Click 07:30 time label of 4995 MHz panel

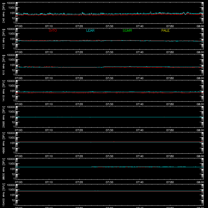click(x=109, y=156)
